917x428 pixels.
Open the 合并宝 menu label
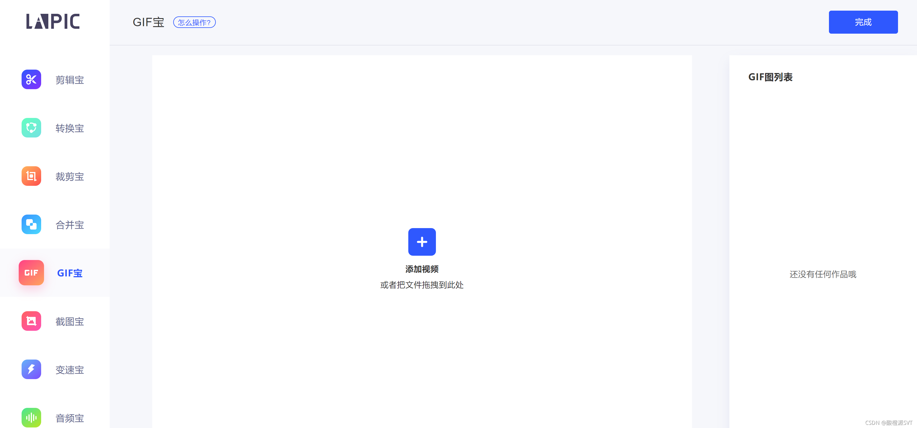(x=70, y=225)
